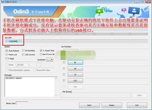Enable the Flash Lock option
152x110 pixels.
click(7, 54)
